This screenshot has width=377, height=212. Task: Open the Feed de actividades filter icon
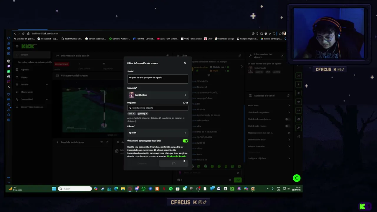[x=102, y=142]
